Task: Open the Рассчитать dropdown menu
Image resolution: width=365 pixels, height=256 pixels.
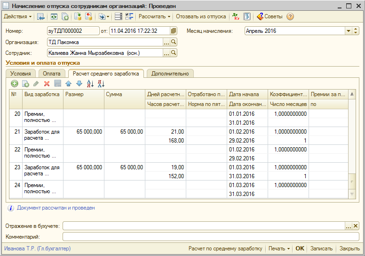Action: tap(154, 16)
